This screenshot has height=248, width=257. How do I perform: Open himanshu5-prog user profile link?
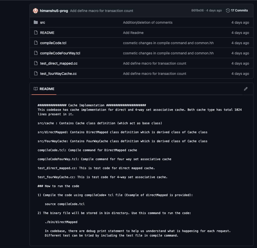coord(54,11)
